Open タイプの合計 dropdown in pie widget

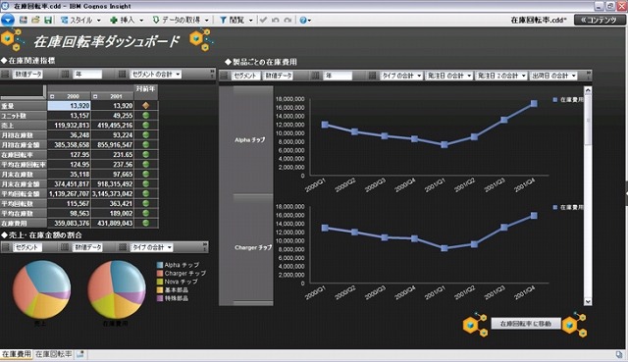pyautogui.click(x=152, y=247)
